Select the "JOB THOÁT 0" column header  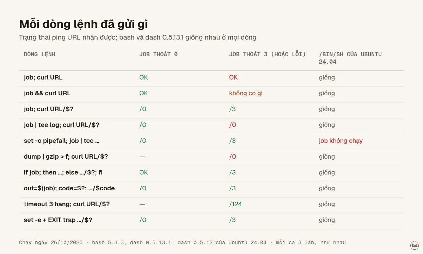click(x=158, y=54)
